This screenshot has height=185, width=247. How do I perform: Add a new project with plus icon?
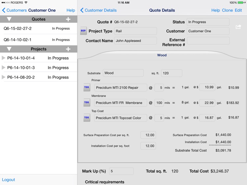(x=68, y=49)
